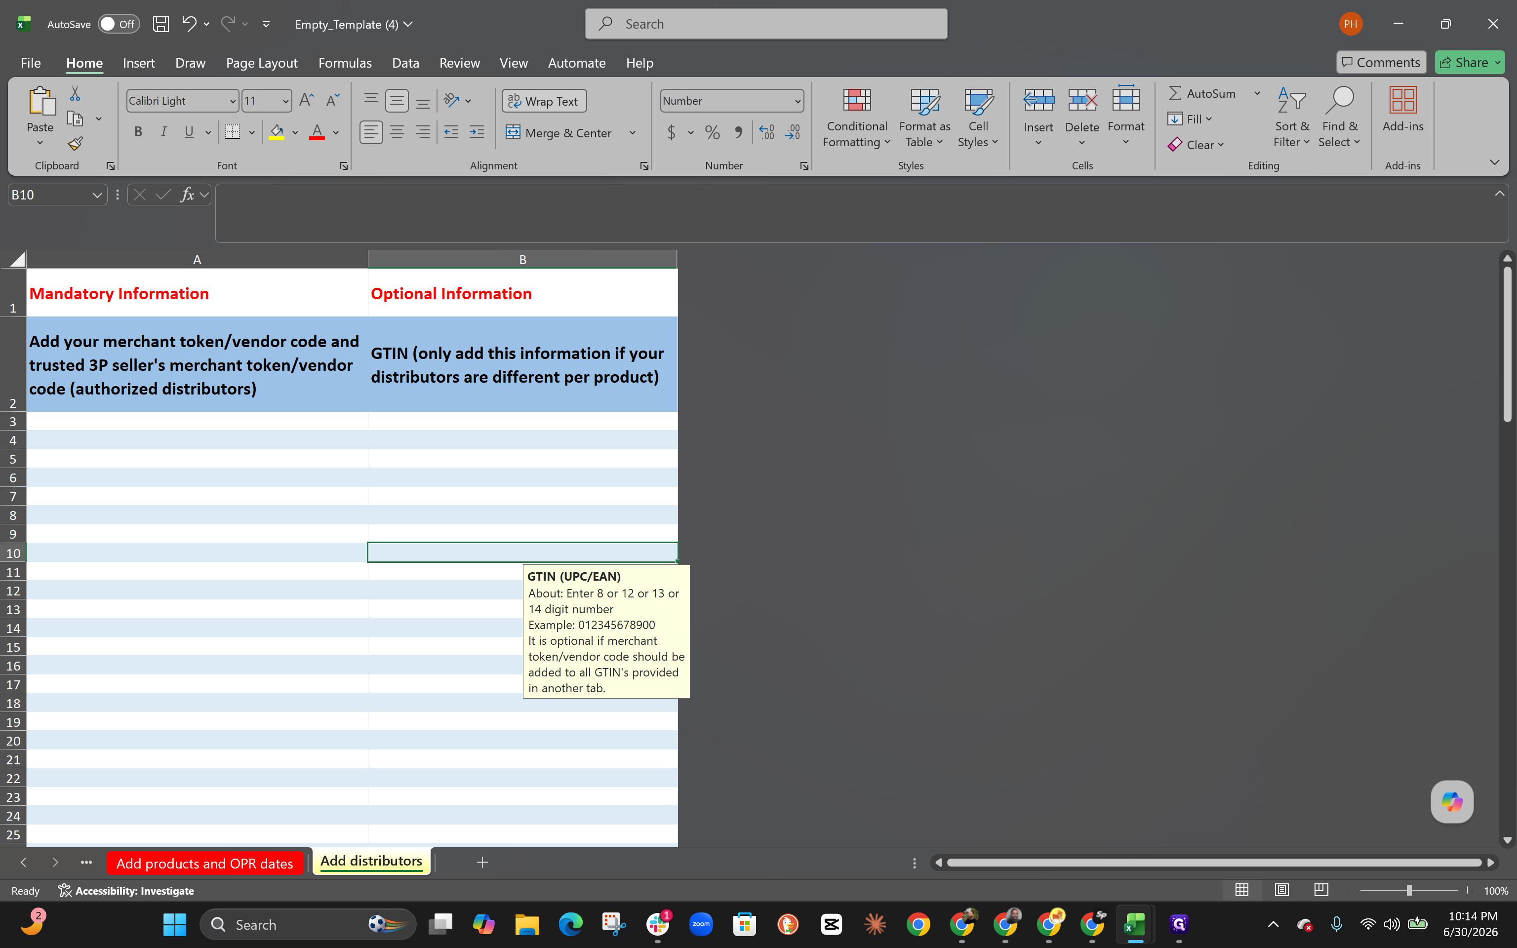Decrease indent in Alignment group
Viewport: 1517px width, 948px height.
(x=451, y=132)
